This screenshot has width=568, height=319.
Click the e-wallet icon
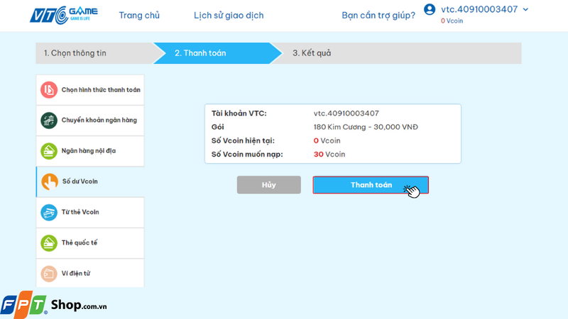pyautogui.click(x=49, y=274)
